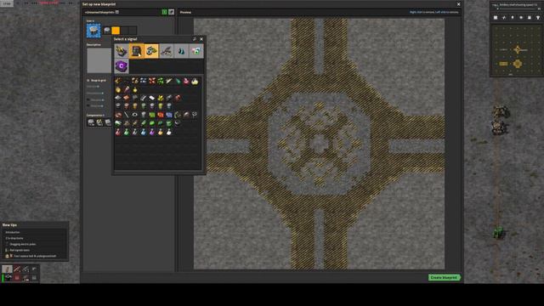Image resolution: width=544 pixels, height=306 pixels.
Task: Close the Set up new blueprint window
Action: pos(459,4)
